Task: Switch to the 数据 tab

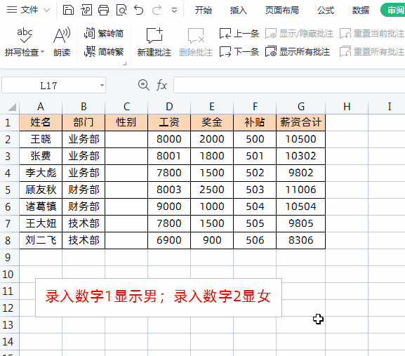Action: (x=361, y=11)
